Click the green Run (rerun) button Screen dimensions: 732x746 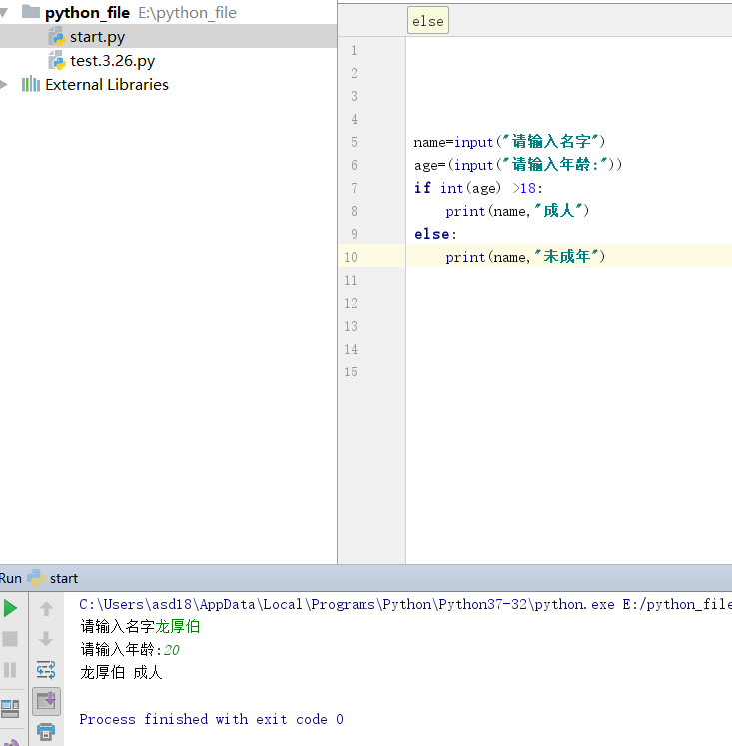(x=10, y=608)
